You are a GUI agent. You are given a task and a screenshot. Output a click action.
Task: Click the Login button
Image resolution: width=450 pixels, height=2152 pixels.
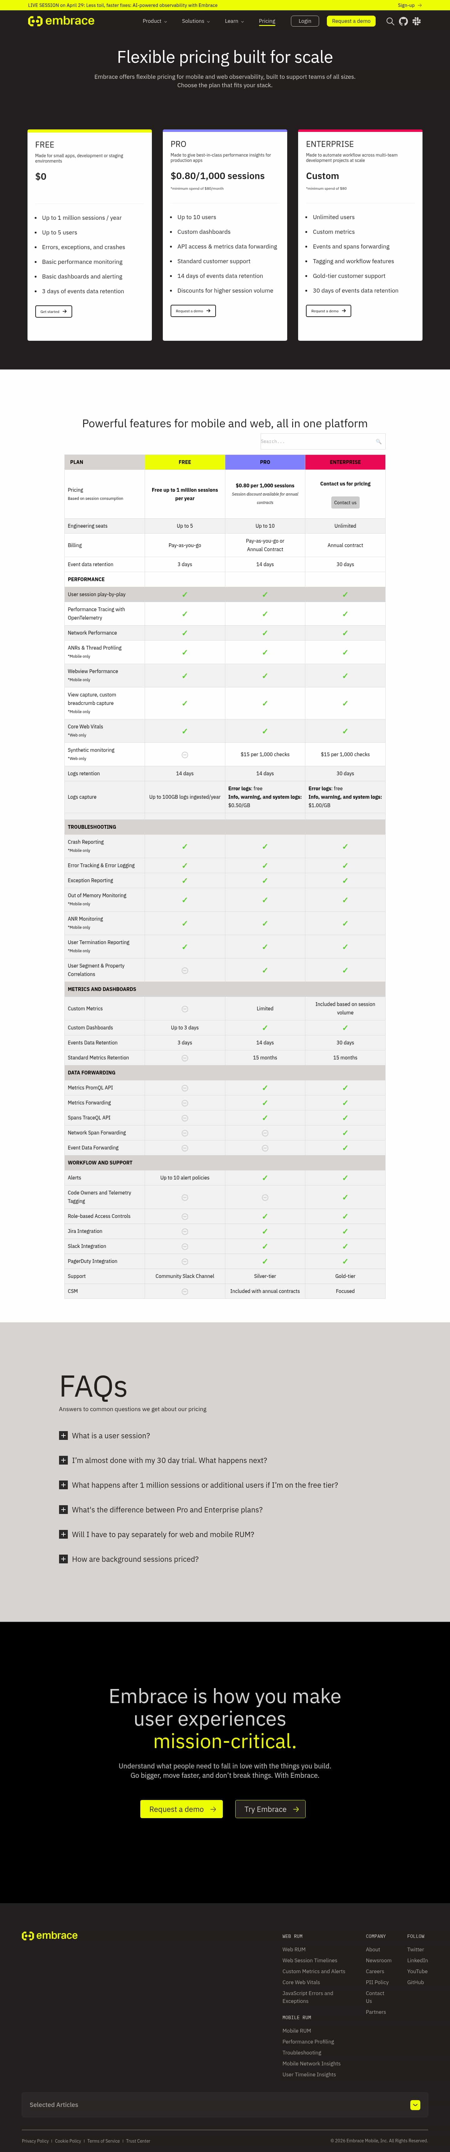coord(305,21)
